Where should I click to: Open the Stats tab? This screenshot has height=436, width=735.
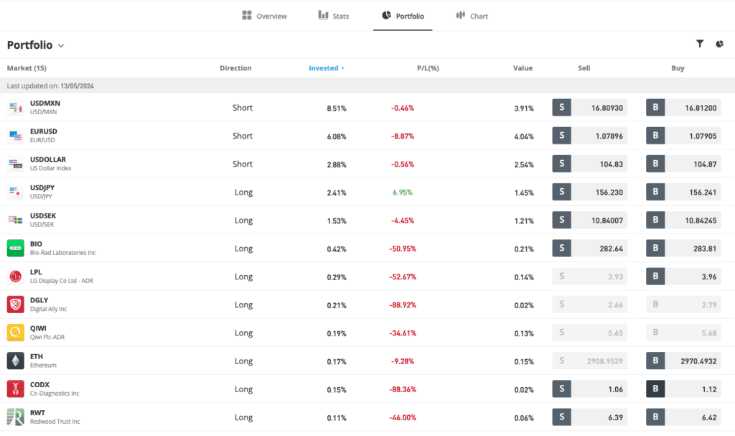[334, 16]
